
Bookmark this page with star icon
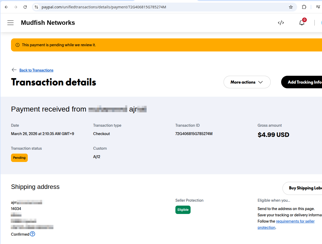coord(291,7)
